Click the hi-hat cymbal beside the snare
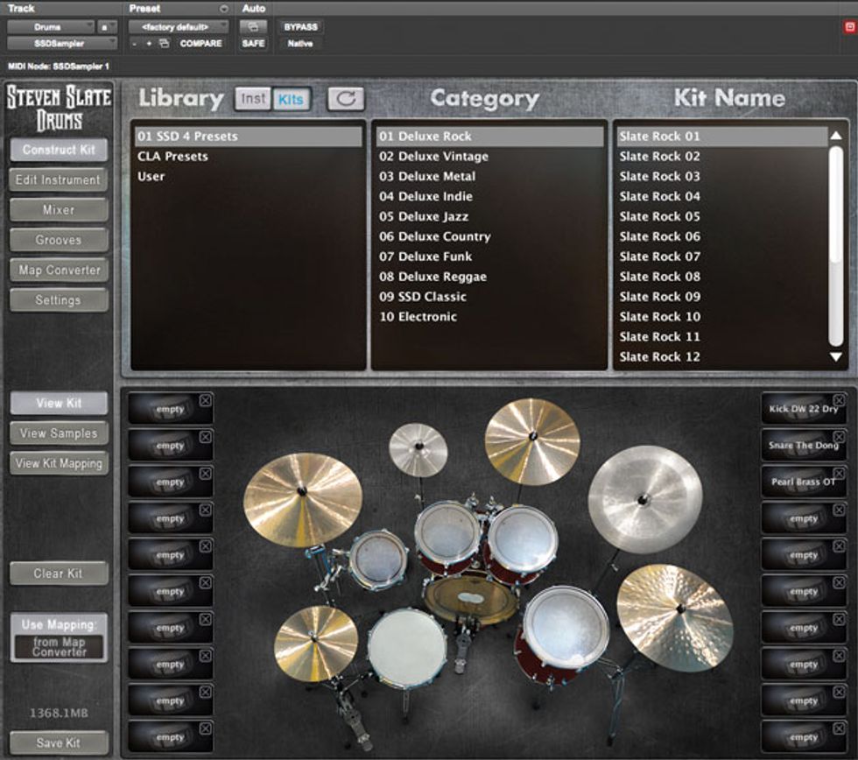The height and width of the screenshot is (760, 858). pyautogui.click(x=316, y=643)
